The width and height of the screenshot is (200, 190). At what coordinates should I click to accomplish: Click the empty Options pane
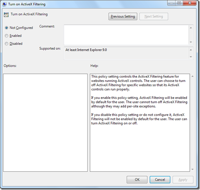pos(45,122)
